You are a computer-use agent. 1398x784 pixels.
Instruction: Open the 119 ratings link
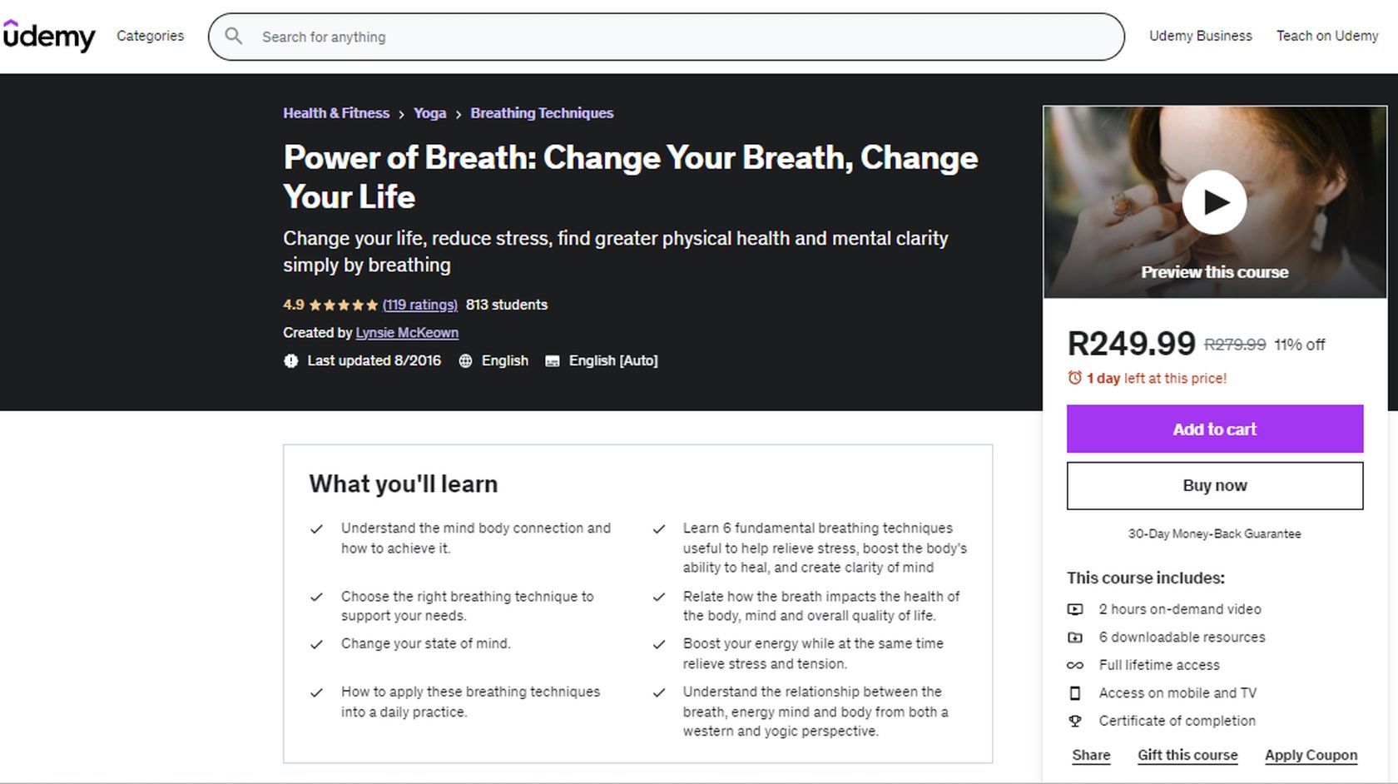click(420, 305)
